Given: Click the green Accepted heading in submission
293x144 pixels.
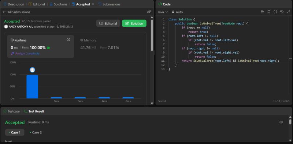Looking at the screenshot, I should click(12, 21).
